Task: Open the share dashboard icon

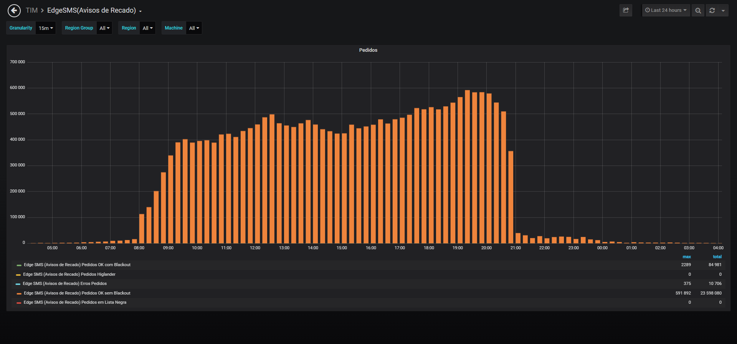Action: point(626,10)
